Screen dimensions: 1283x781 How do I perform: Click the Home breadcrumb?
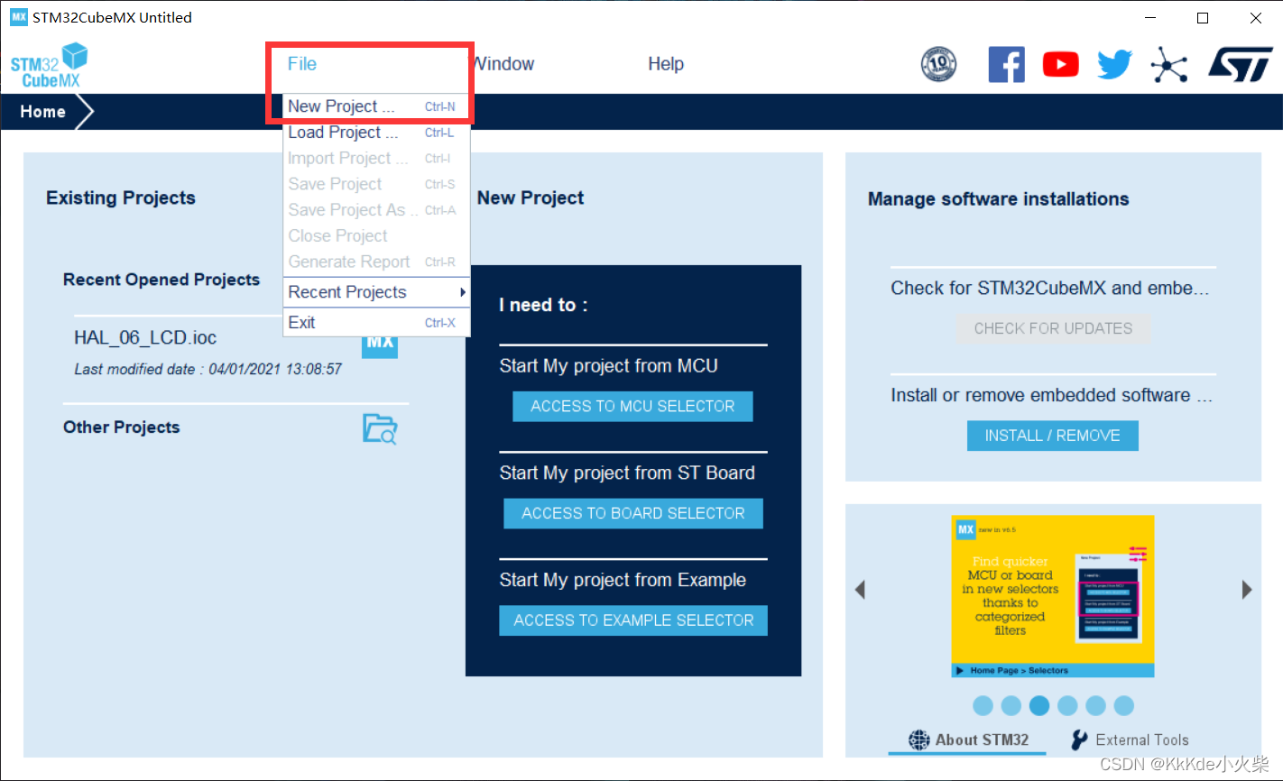click(43, 112)
